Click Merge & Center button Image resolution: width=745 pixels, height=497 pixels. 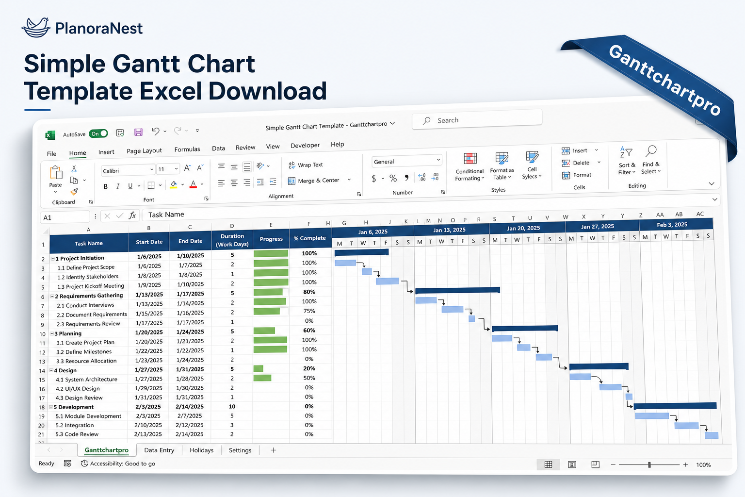(x=314, y=181)
